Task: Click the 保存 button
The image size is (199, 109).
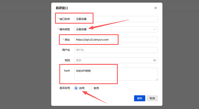Action: point(140,98)
